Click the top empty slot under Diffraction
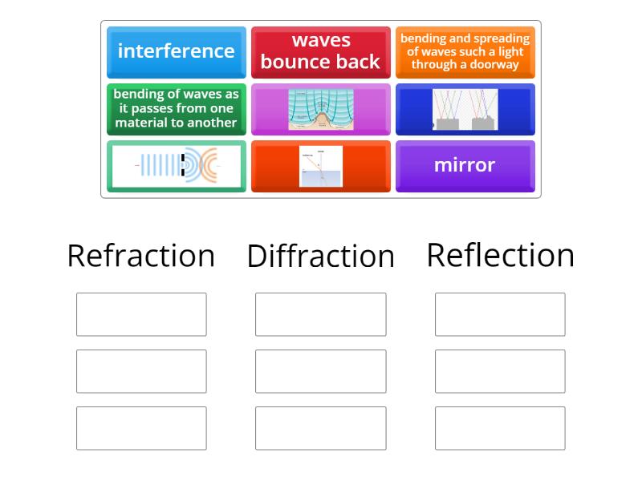The height and width of the screenshot is (481, 642). (321, 314)
